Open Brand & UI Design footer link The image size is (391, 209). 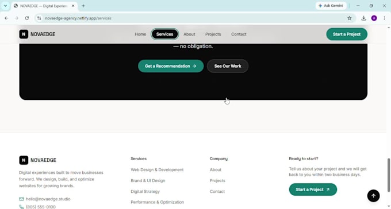[x=148, y=181]
